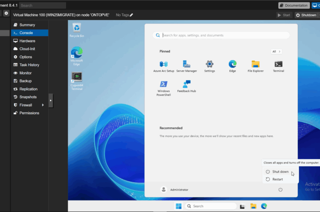
Task: Open the Microsoft Edge desktop shortcut
Action: [77, 56]
